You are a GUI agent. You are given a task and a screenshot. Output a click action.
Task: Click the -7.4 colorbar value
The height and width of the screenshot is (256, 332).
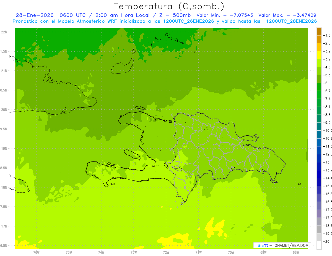(x=327, y=99)
